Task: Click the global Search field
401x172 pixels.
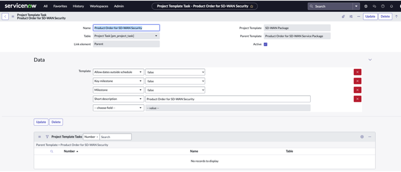Action: click(330, 7)
